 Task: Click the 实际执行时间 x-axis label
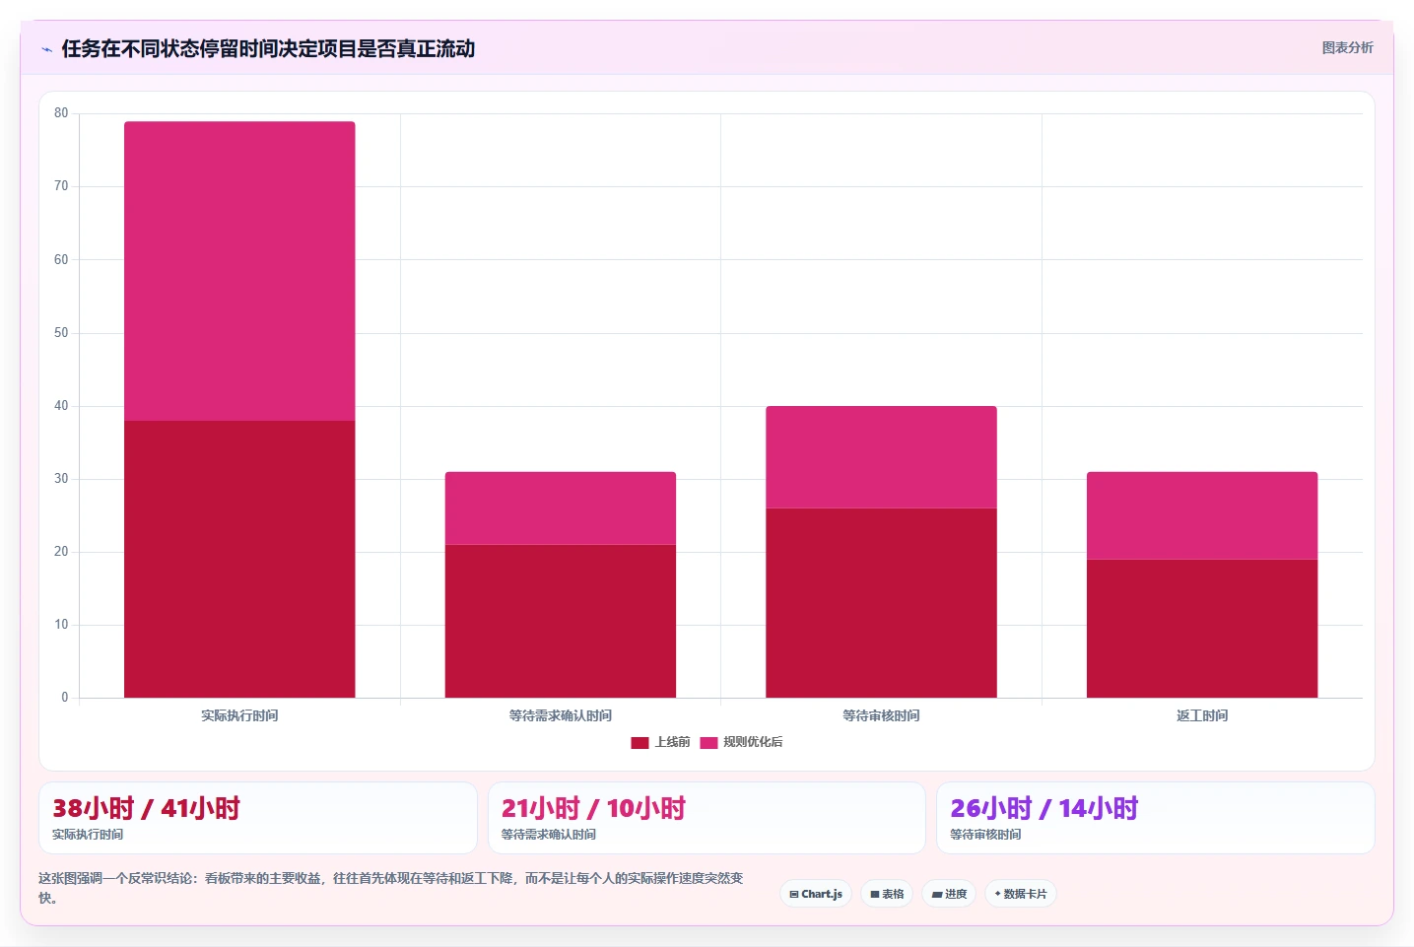pyautogui.click(x=239, y=715)
